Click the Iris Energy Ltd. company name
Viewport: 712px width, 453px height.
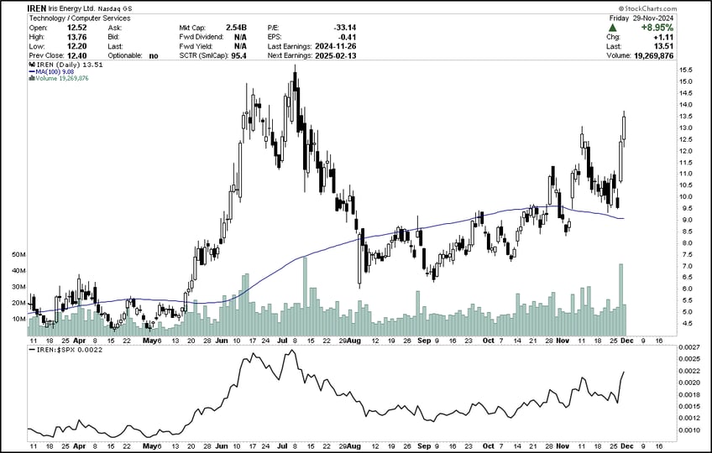pos(71,8)
